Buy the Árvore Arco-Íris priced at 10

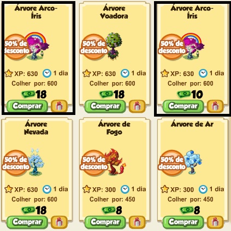coord(183,106)
